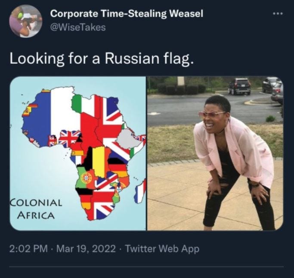The image size is (294, 278).
Task: Open the Corporate Time-Stealing Weasel display name
Action: pos(127,14)
